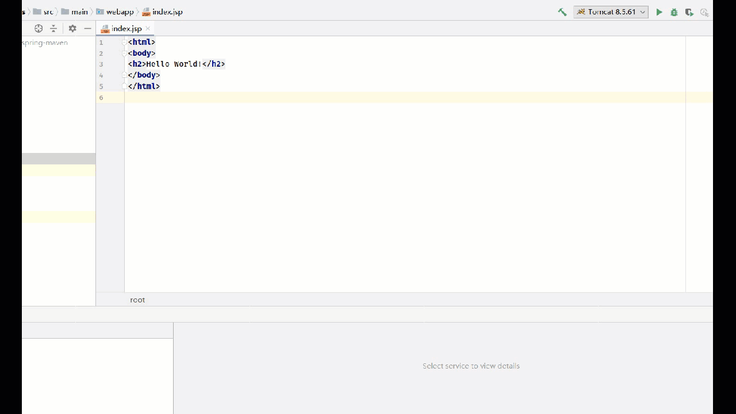Run with coverage using the shield icon

(x=689, y=12)
